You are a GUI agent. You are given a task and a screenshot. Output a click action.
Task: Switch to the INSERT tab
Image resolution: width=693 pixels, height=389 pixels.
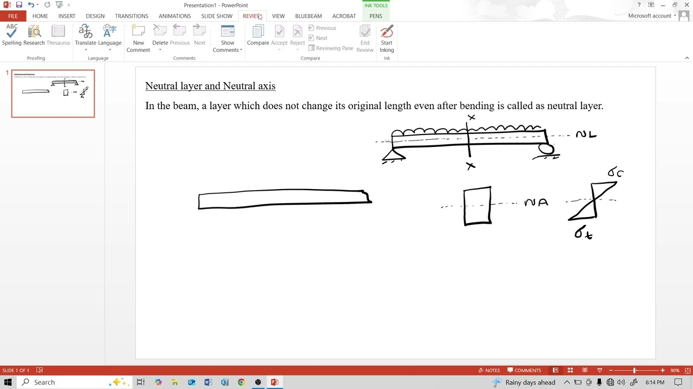tap(67, 16)
